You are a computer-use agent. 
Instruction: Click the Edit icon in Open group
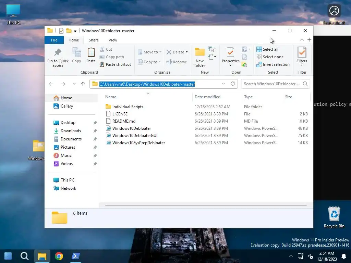tap(244, 57)
